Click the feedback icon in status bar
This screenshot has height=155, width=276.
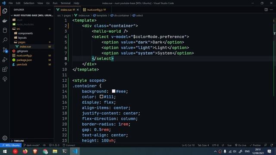266,145
